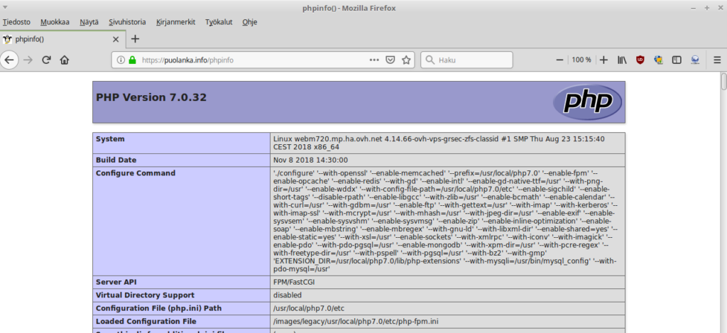Open the page actions three-dots menu
The height and width of the screenshot is (333, 727).
point(374,60)
